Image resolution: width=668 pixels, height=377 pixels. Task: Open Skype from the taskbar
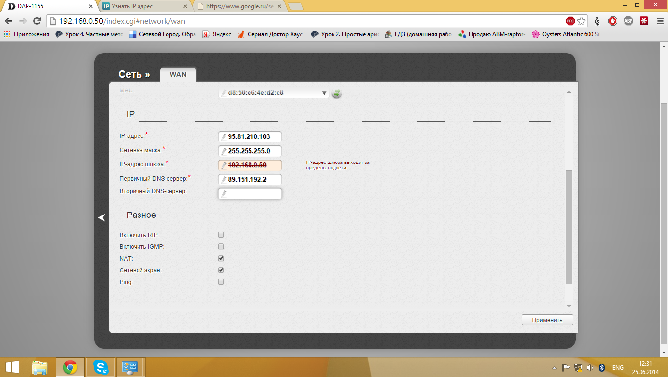tap(101, 367)
